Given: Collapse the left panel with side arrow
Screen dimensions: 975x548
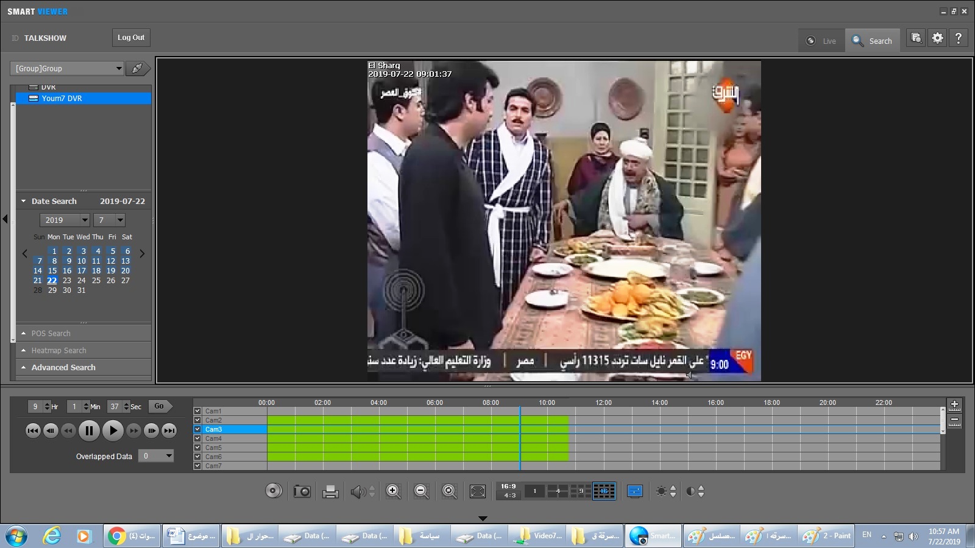Looking at the screenshot, I should 5,219.
